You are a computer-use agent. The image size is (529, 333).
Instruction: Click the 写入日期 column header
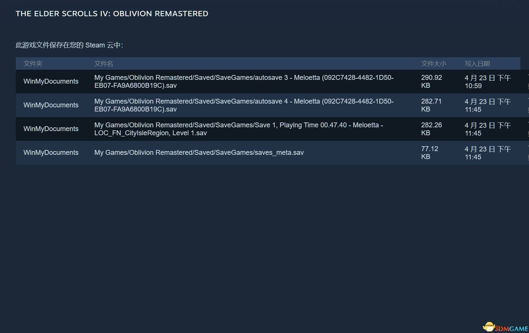click(477, 64)
